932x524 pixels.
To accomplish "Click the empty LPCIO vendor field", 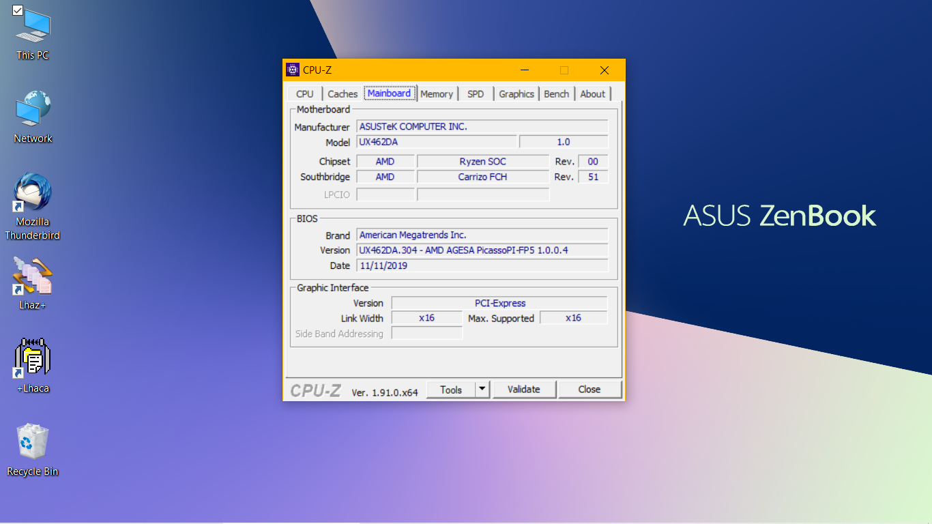I will pyautogui.click(x=385, y=194).
